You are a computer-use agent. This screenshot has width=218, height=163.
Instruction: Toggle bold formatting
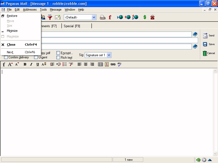tap(25, 64)
